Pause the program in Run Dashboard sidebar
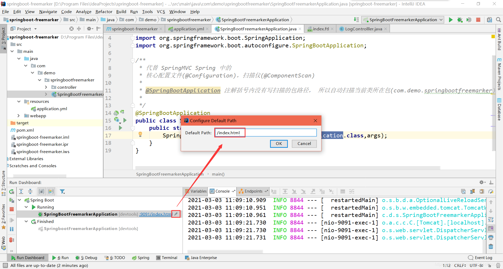The width and height of the screenshot is (503, 269). pos(12,229)
